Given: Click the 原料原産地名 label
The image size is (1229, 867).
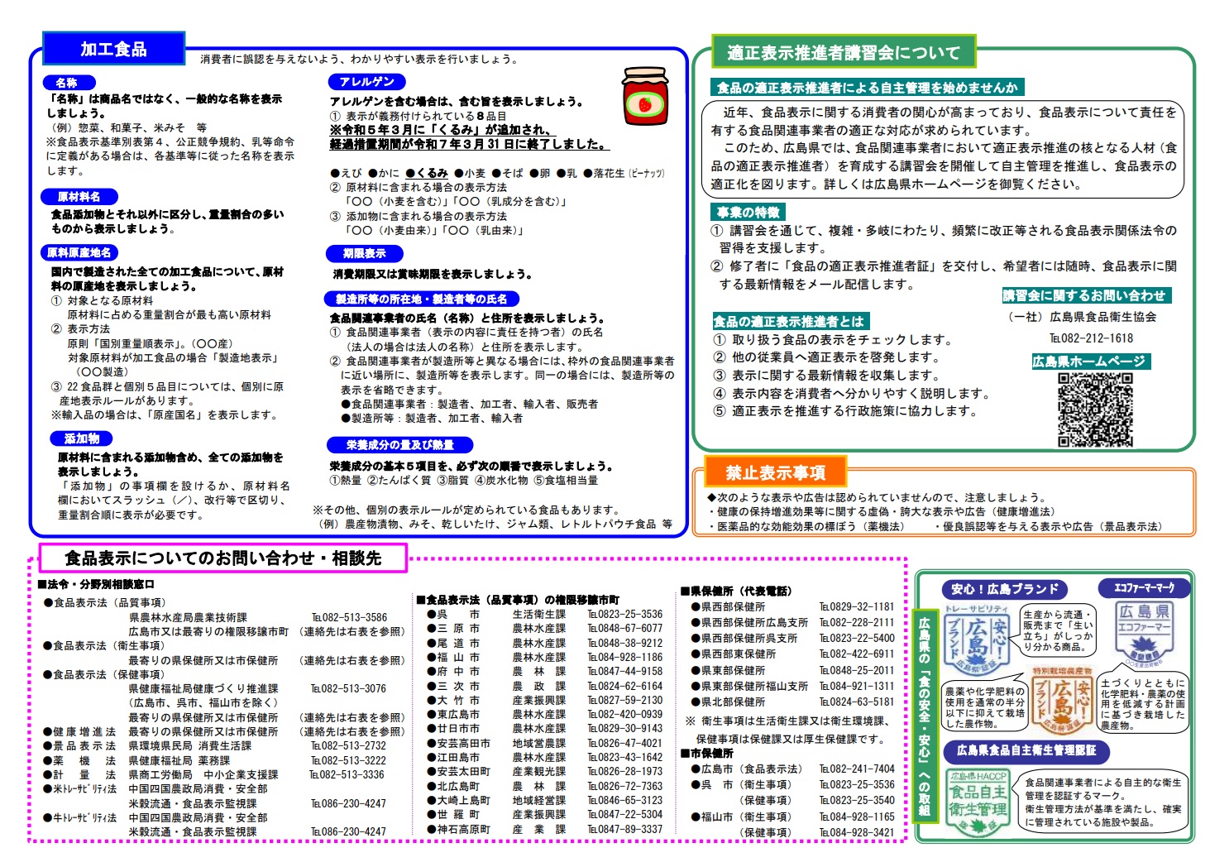Looking at the screenshot, I should click(79, 253).
